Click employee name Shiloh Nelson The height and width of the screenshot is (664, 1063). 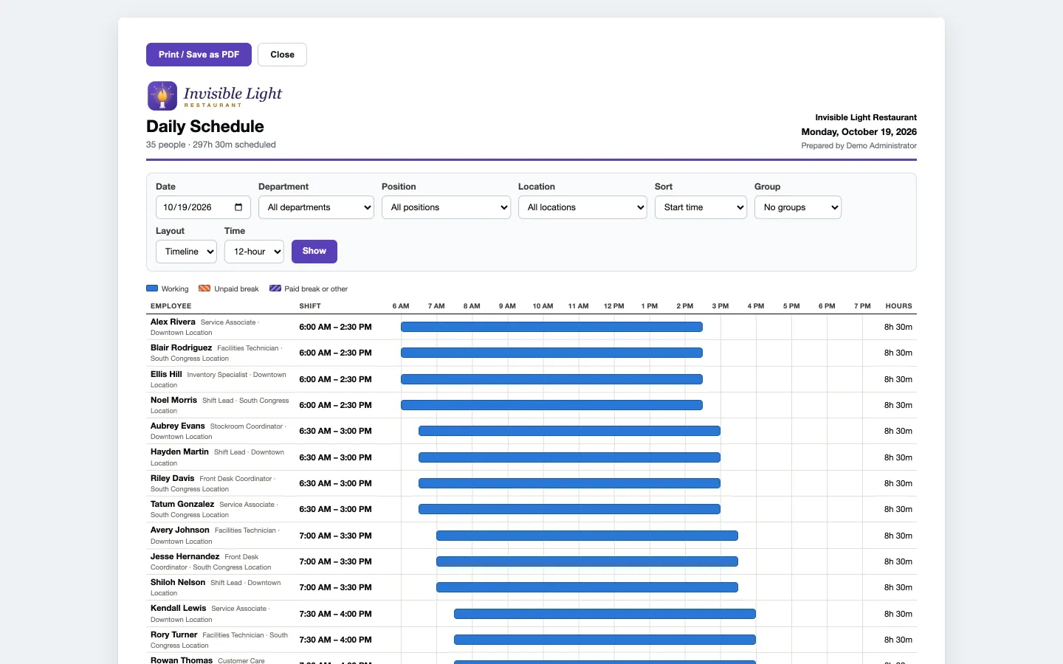(178, 582)
